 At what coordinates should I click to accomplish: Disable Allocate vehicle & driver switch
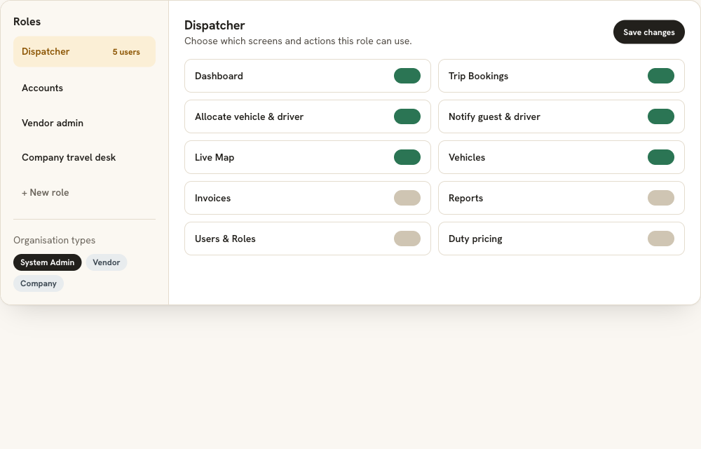coord(407,116)
